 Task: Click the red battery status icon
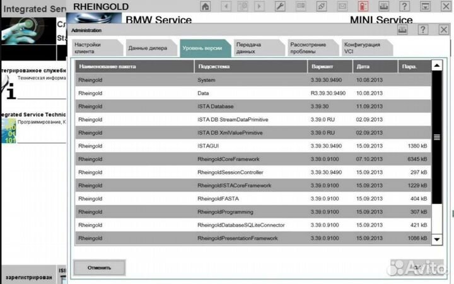[363, 6]
